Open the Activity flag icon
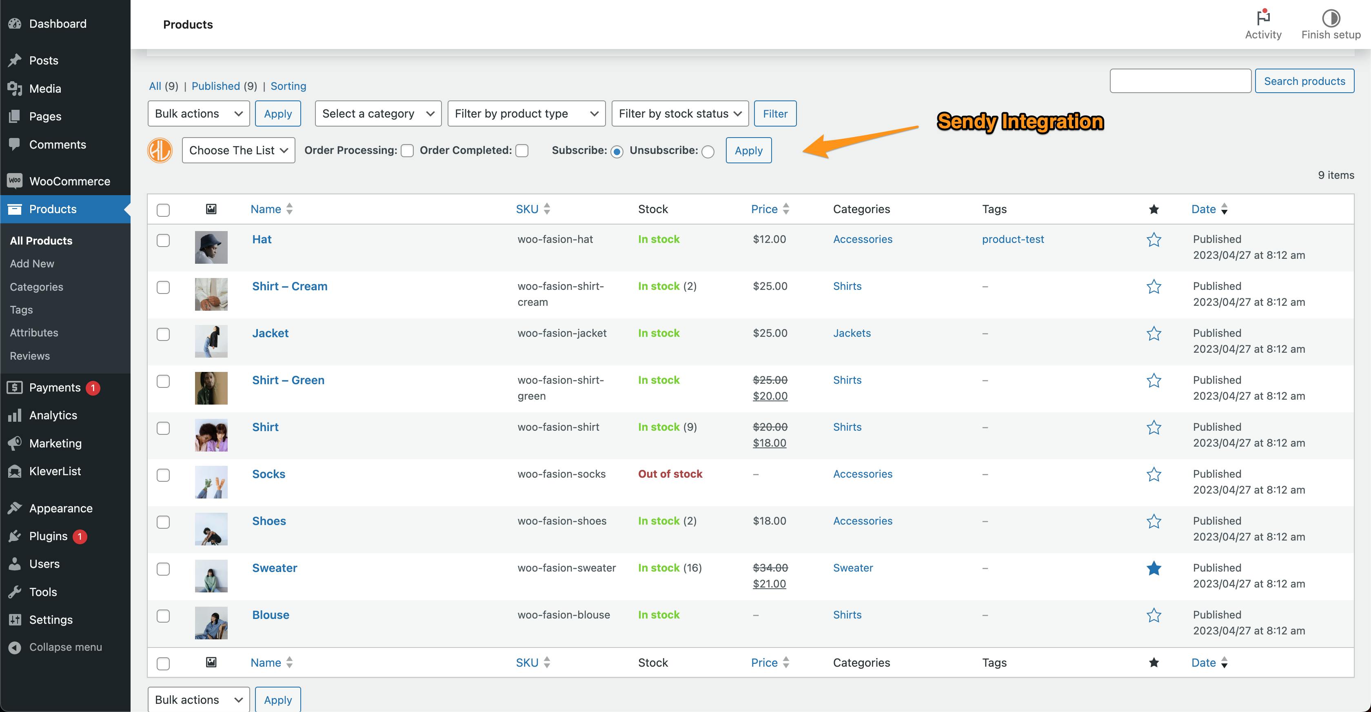1371x712 pixels. tap(1263, 18)
